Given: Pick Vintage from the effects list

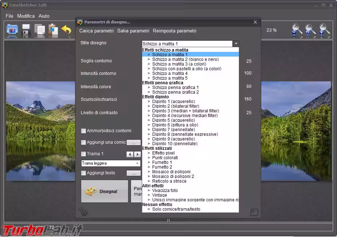Looking at the screenshot, I should tap(159, 195).
